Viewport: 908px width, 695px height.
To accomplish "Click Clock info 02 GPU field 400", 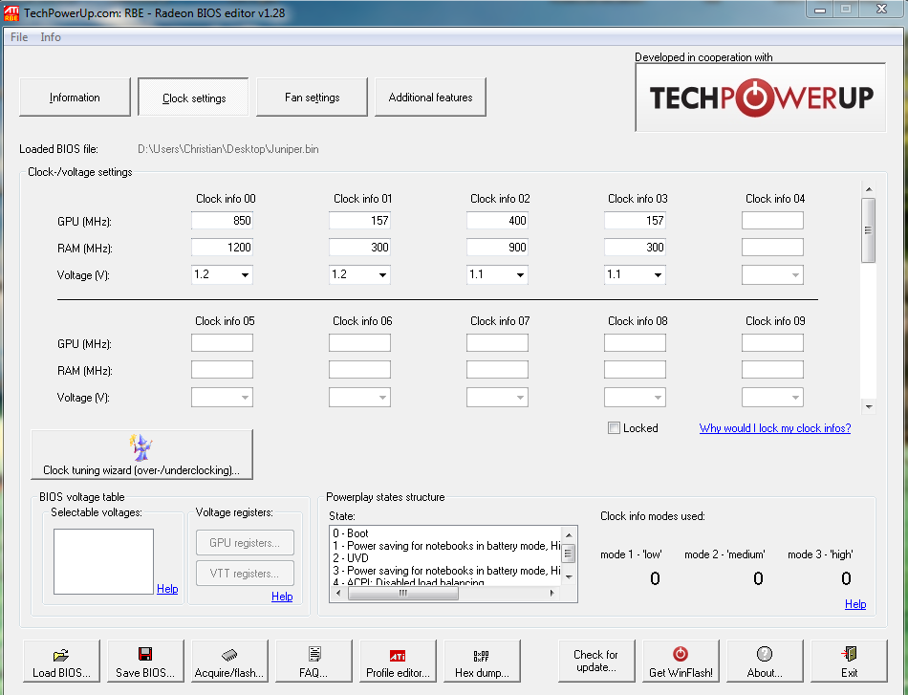I will click(497, 221).
